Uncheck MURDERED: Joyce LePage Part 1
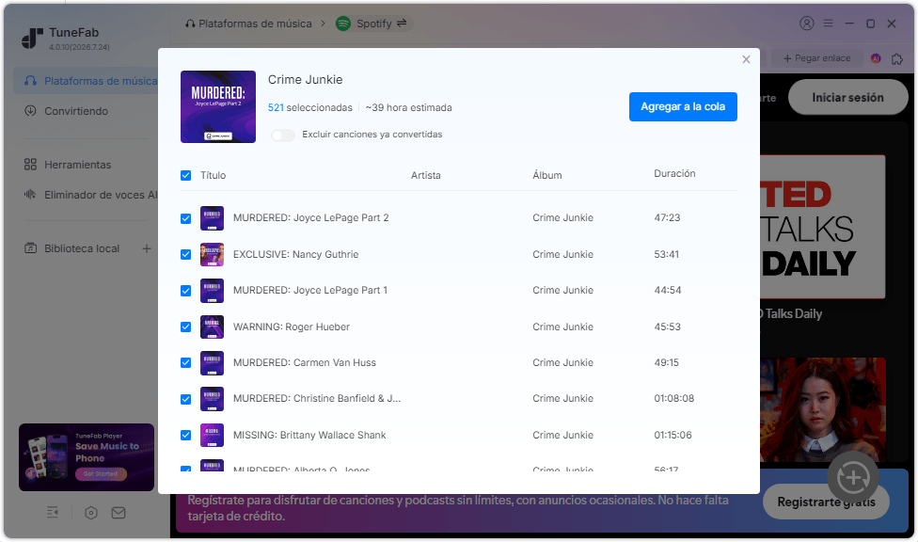 185,291
